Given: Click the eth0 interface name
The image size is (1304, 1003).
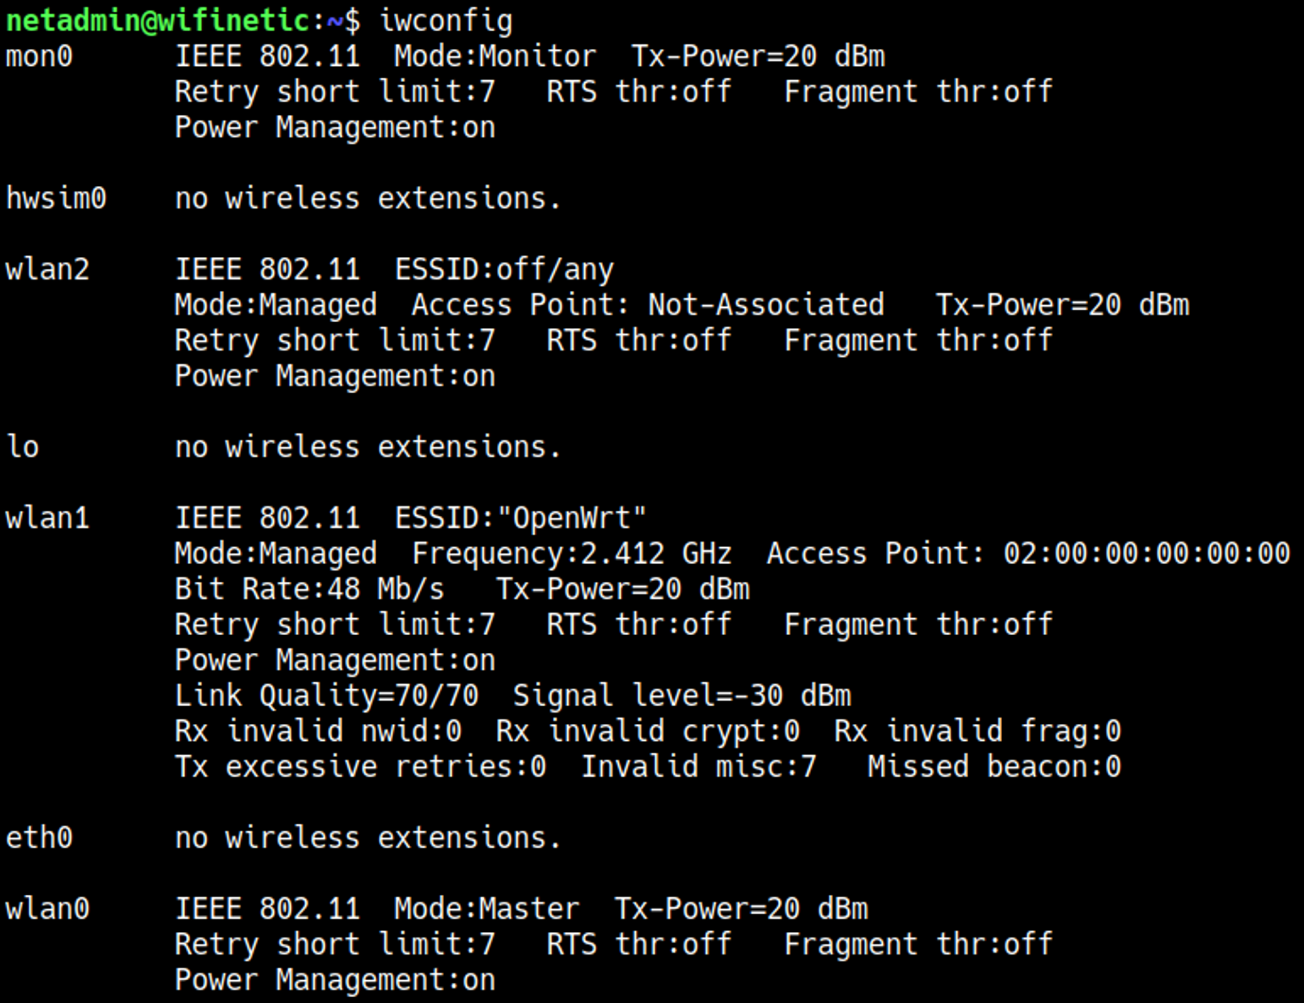Looking at the screenshot, I should click(x=38, y=838).
